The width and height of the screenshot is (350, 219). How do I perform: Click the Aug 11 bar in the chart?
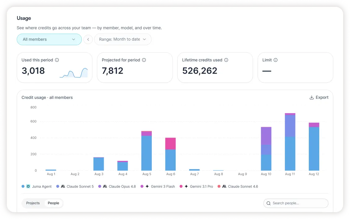point(290,142)
